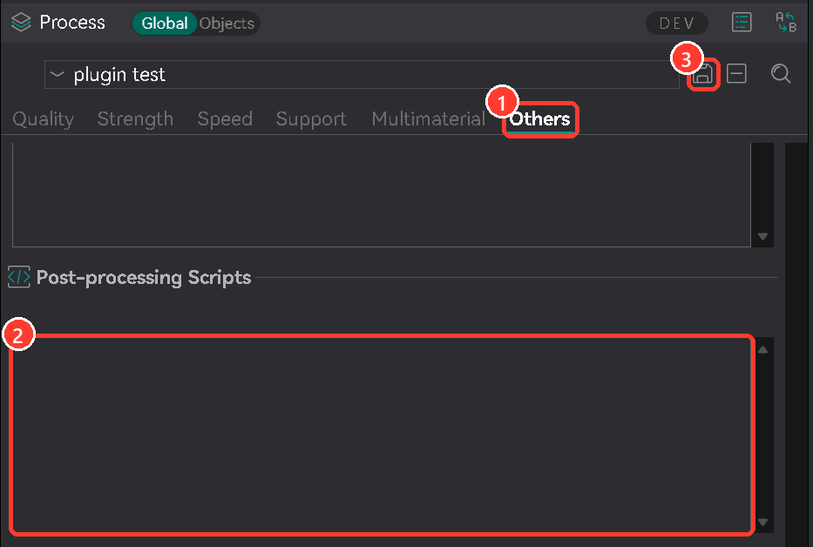Select the Others tab
The image size is (813, 547).
[x=539, y=119]
